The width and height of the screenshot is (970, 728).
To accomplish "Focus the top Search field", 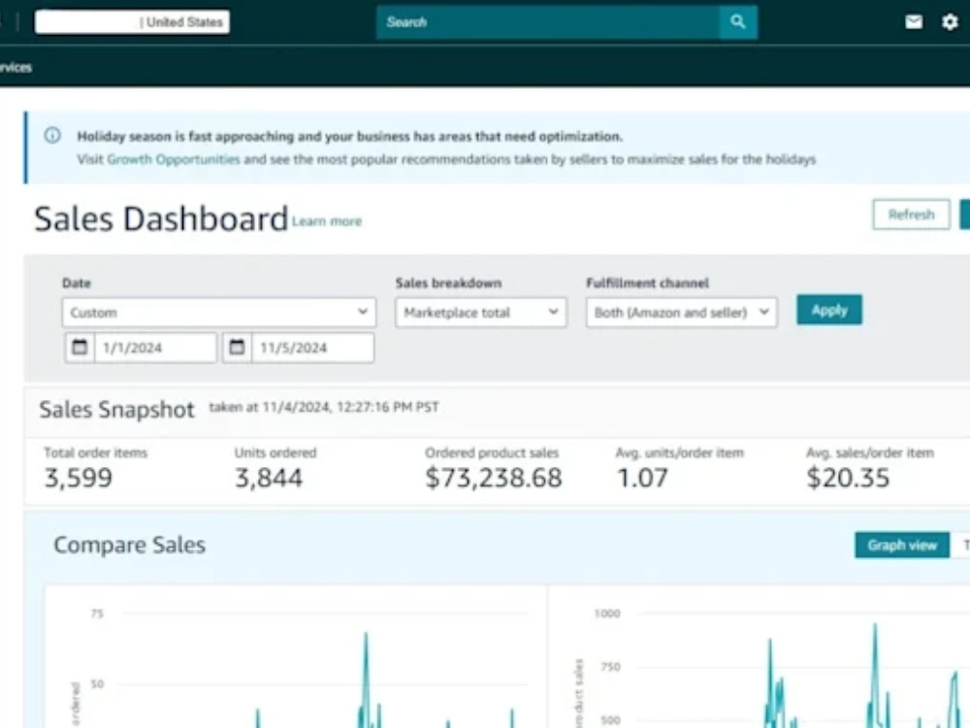I will click(x=548, y=22).
